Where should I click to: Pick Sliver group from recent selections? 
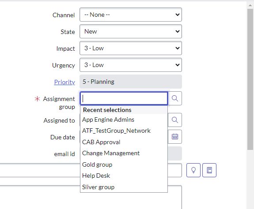click(x=124, y=187)
